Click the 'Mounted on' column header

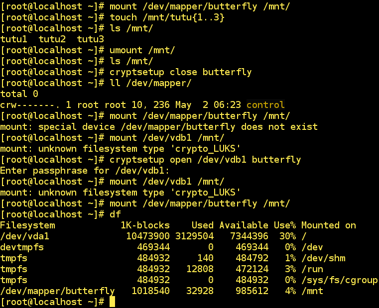[328, 225]
